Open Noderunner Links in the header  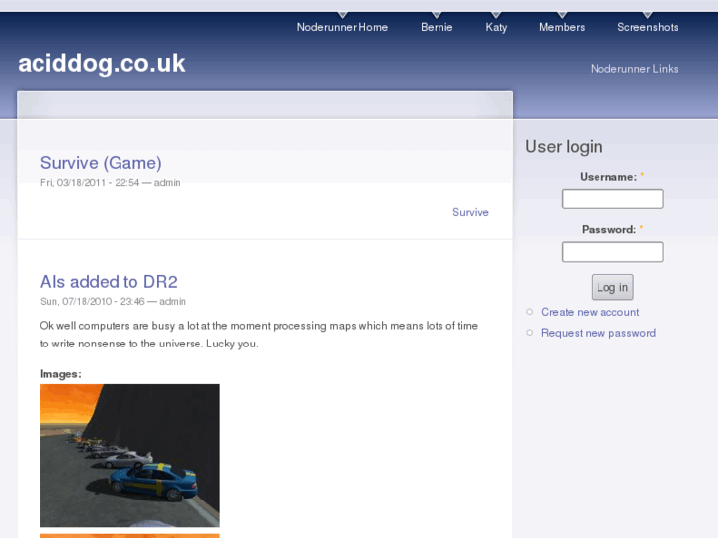point(634,69)
